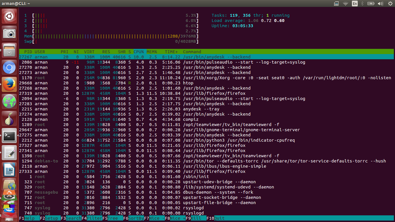Click F3 Search in the htop footer
The width and height of the screenshot is (395, 222).
[71, 218]
